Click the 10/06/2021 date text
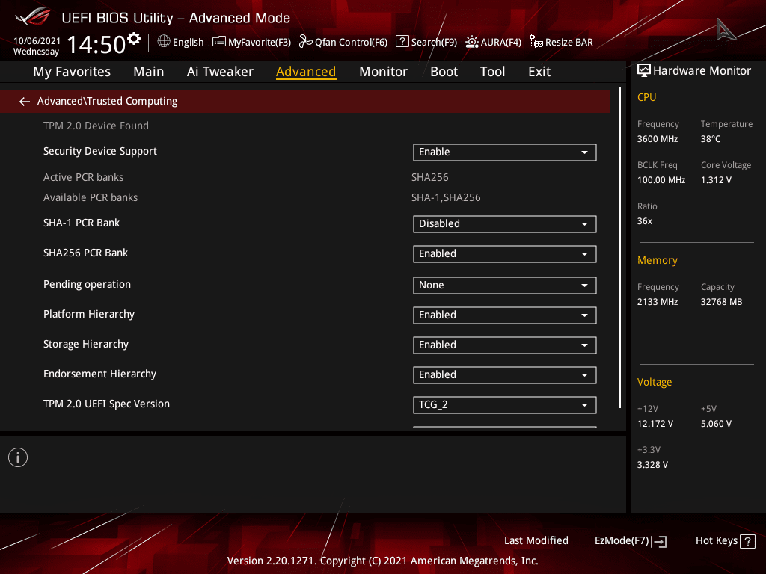 pyautogui.click(x=37, y=41)
